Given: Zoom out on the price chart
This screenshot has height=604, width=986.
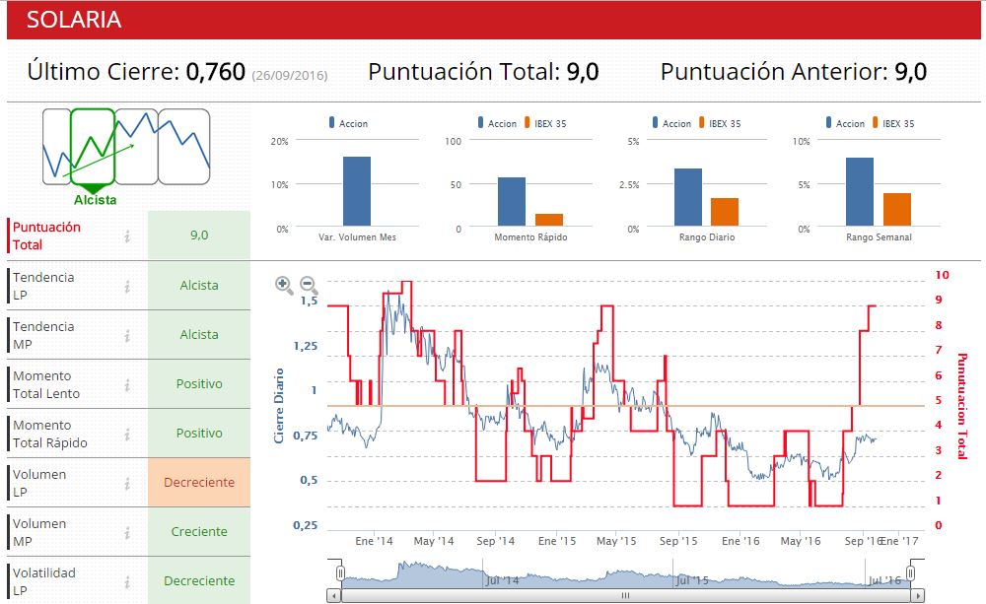Looking at the screenshot, I should point(308,285).
